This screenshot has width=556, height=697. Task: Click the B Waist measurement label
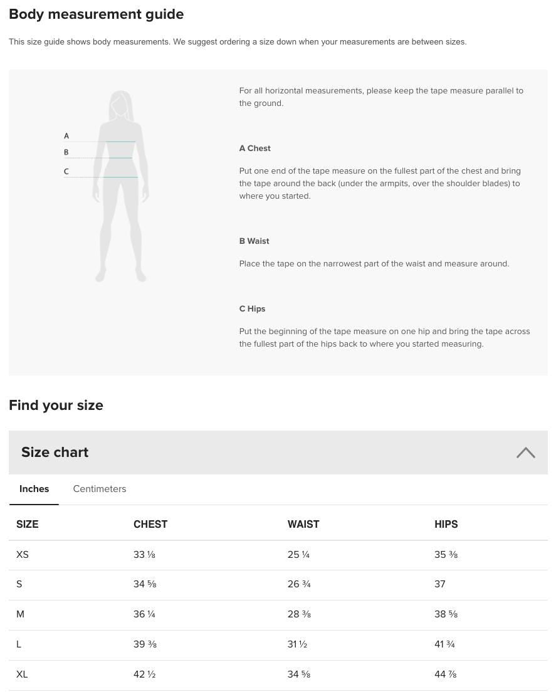tap(254, 241)
